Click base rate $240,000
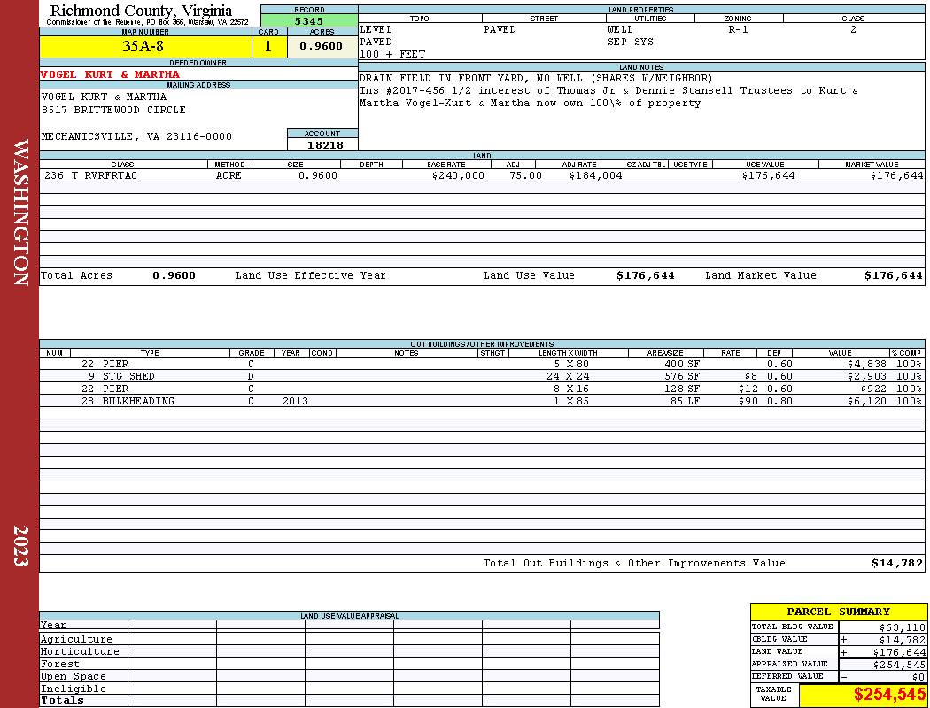 tap(458, 175)
